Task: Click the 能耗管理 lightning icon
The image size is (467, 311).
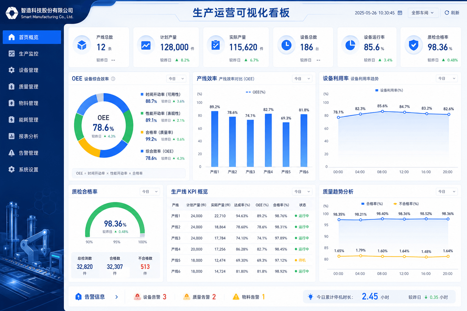Action: [x=12, y=120]
